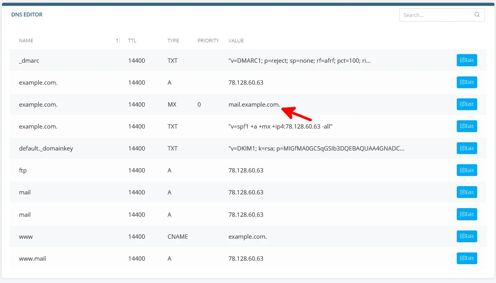Viewport: 496px width, 283px height.
Task: Click the TYPE column header
Action: tap(173, 41)
